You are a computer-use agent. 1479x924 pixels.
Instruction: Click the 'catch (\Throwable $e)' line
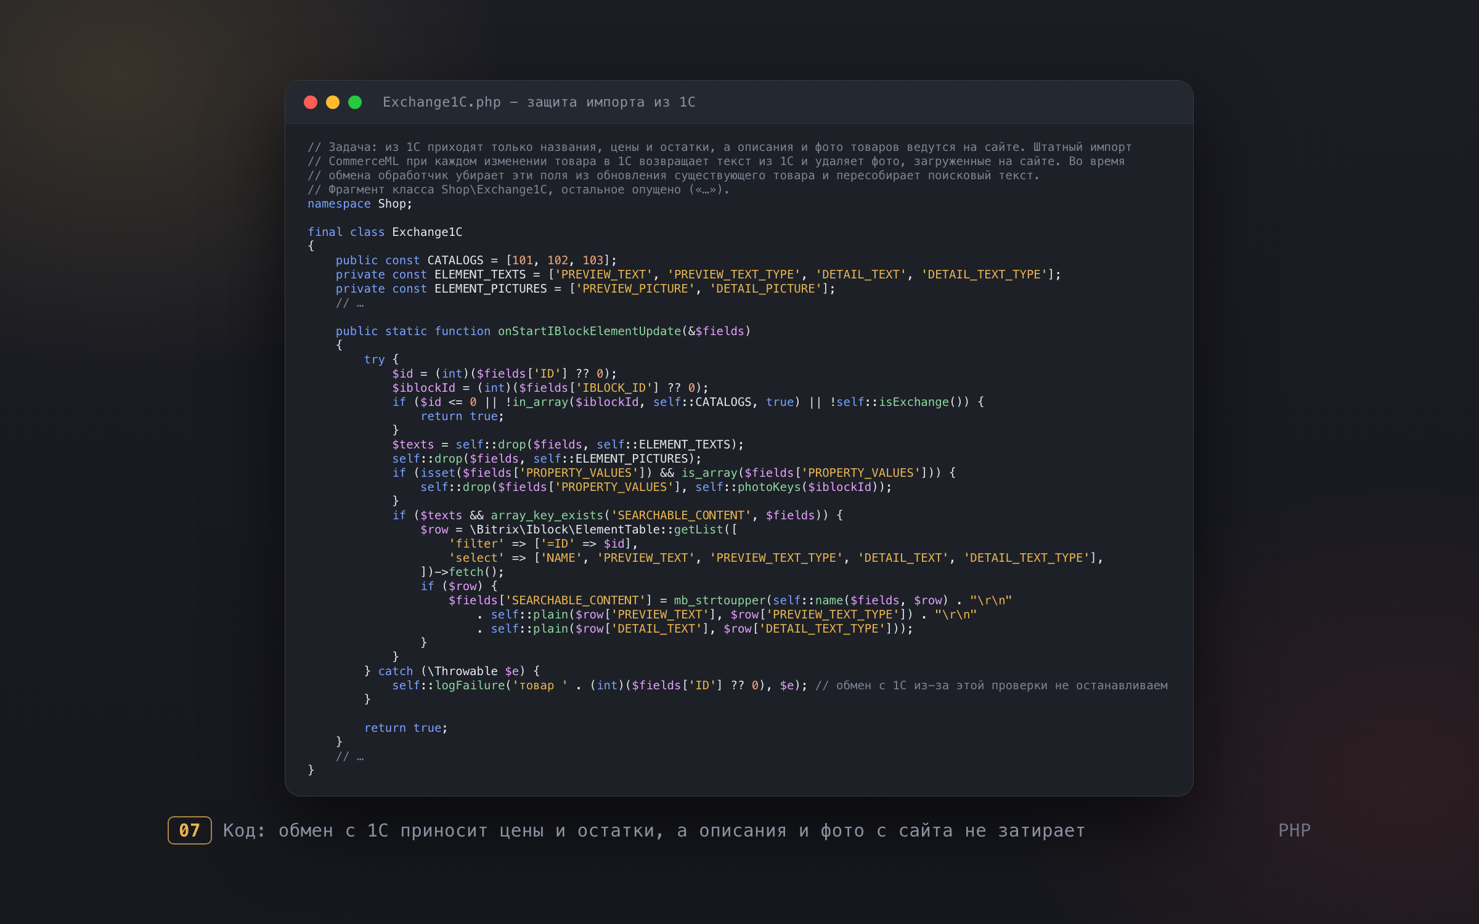coord(452,671)
